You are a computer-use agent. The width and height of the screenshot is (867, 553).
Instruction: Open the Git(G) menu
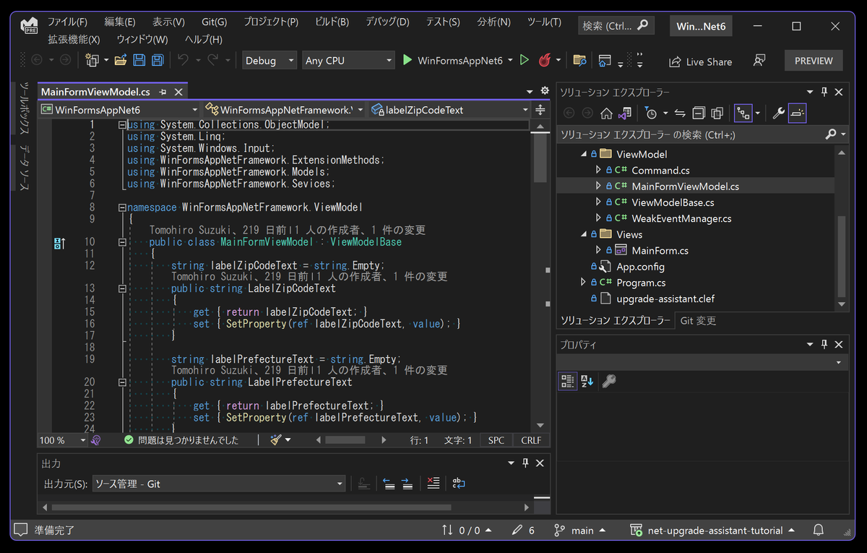pyautogui.click(x=213, y=22)
